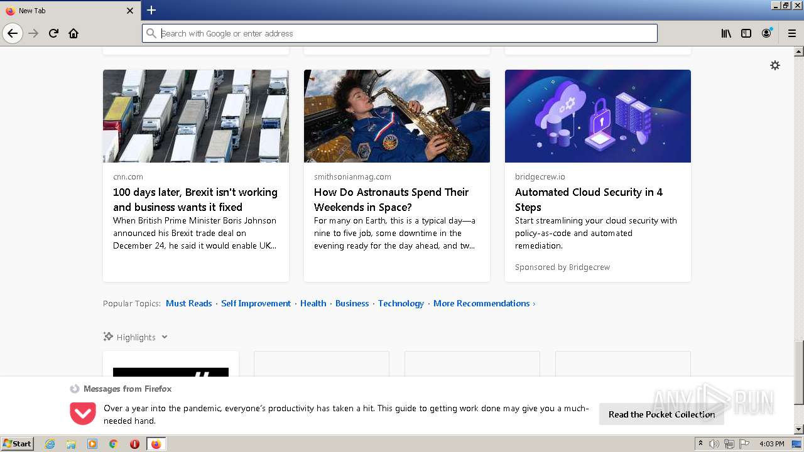
Task: Open File Explorer folder on taskbar
Action: tap(71, 444)
